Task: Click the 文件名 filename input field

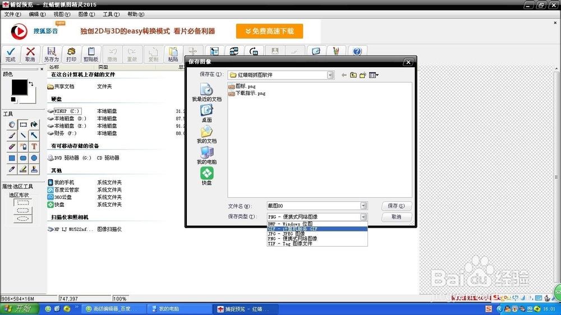Action: click(314, 206)
